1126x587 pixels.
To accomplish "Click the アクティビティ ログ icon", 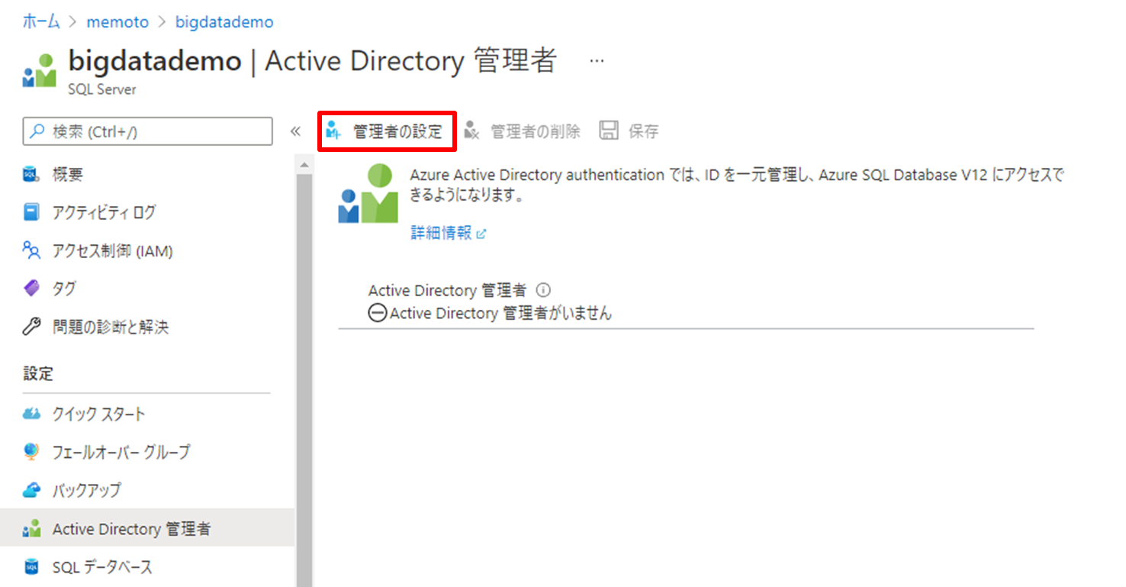I will pos(31,212).
